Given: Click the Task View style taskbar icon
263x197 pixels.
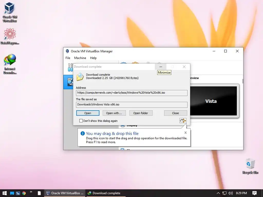Looking at the screenshot, I should [x=18, y=193].
